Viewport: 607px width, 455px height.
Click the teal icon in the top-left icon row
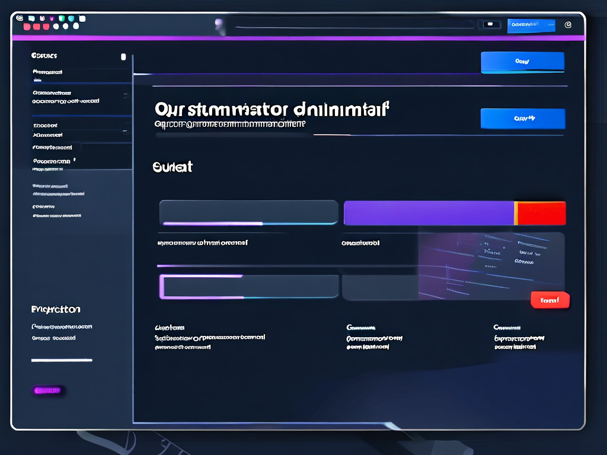(71, 19)
